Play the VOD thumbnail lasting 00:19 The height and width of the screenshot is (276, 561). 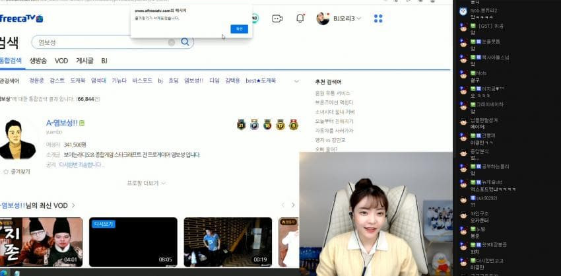pos(228,242)
